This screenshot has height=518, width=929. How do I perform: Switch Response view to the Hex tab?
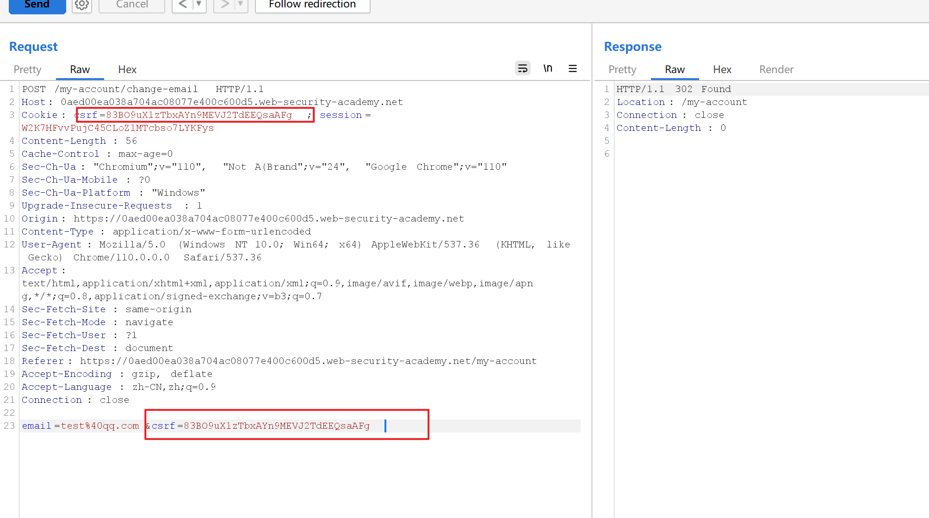(722, 69)
